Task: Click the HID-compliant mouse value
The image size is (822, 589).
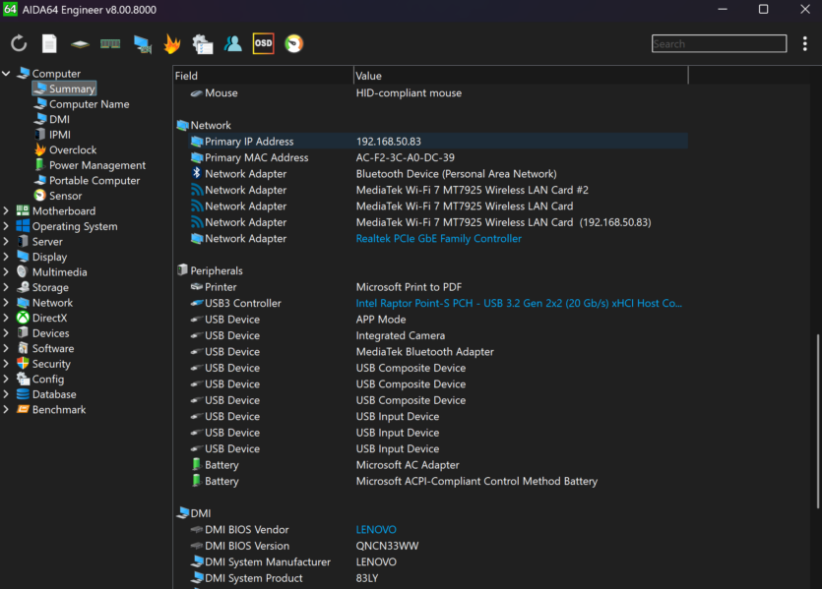Action: pyautogui.click(x=409, y=93)
